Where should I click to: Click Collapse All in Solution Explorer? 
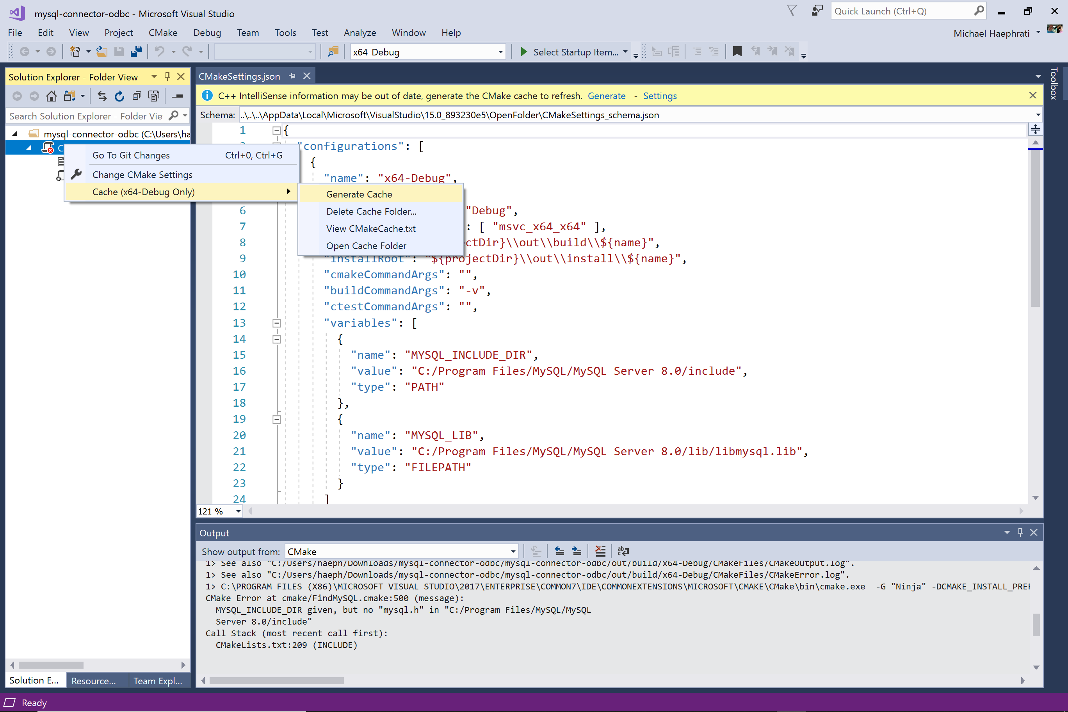point(137,96)
